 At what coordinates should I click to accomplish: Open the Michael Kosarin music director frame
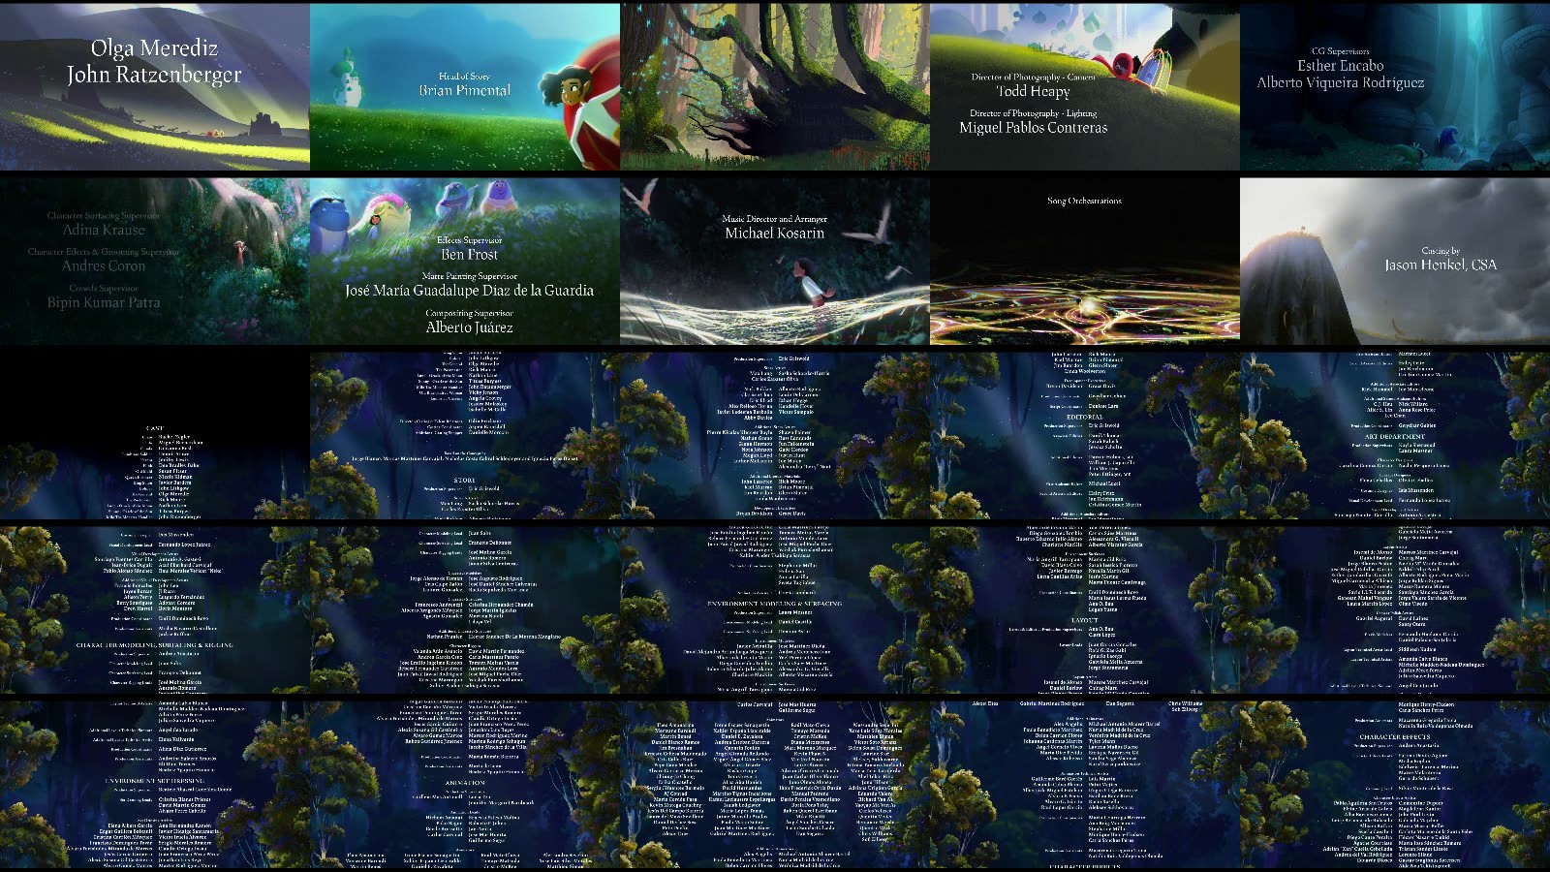click(775, 262)
